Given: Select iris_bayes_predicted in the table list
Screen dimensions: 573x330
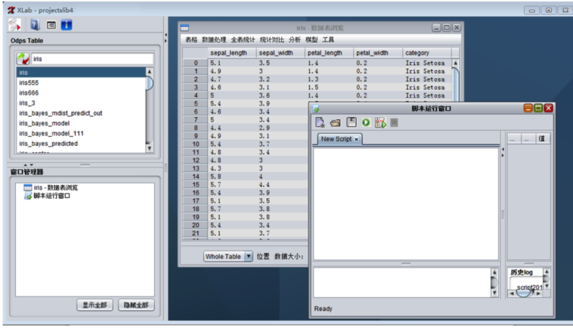Looking at the screenshot, I should [81, 144].
